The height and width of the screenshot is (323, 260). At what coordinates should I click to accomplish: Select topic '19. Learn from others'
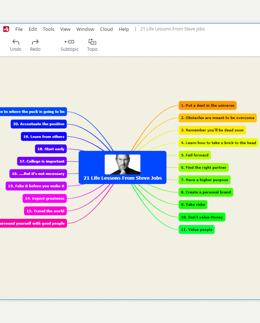click(x=44, y=136)
